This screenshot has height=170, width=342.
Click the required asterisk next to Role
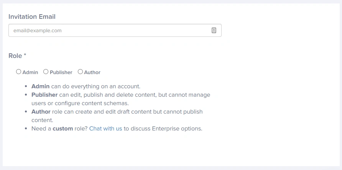coord(25,55)
